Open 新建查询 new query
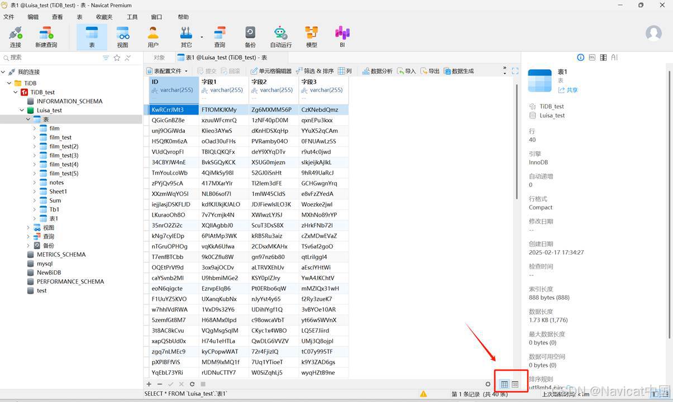The image size is (673, 402). point(46,37)
